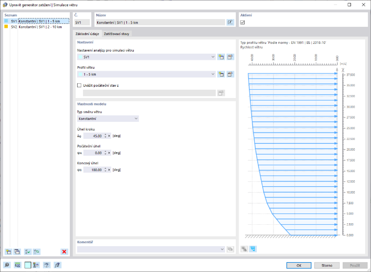The image size is (371, 272).
Task: Click the Č. number field SV1
Action: coord(82,22)
